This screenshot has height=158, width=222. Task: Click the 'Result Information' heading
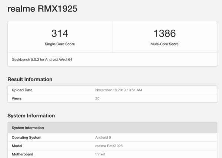click(x=30, y=79)
